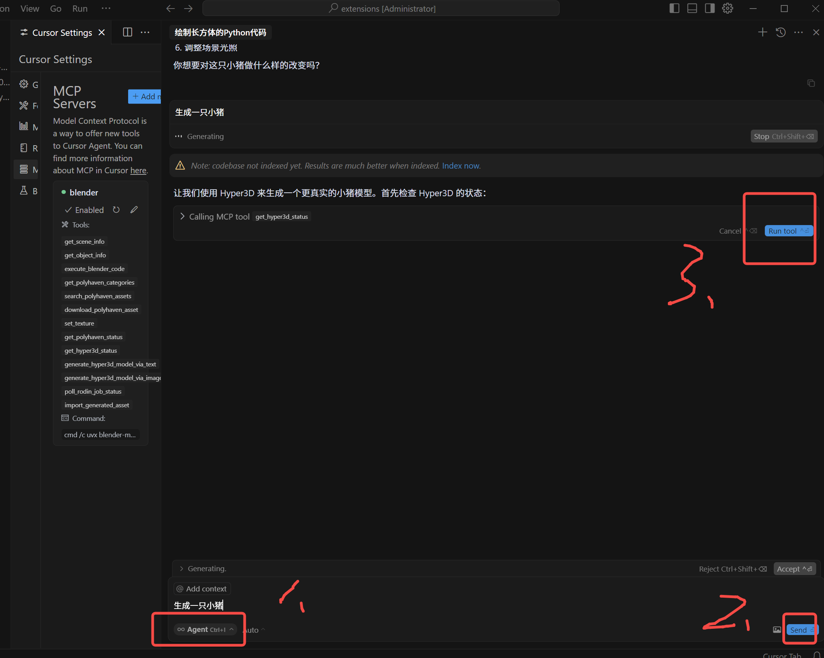
Task: Click the pencil edit icon for blender
Action: click(134, 210)
